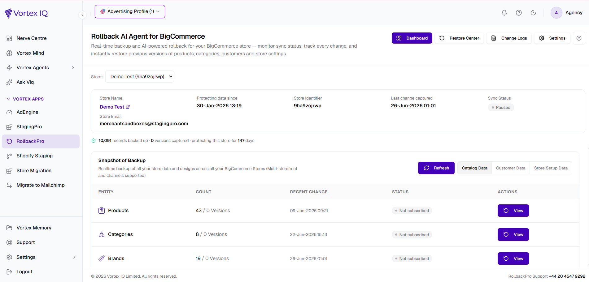The width and height of the screenshot is (589, 282).
Task: Expand sidebar Settings chevron
Action: pyautogui.click(x=74, y=257)
